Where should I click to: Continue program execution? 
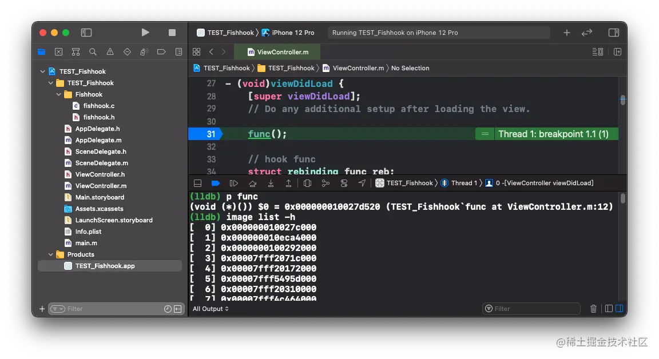coord(233,183)
